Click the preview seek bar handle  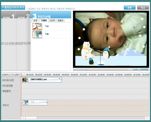point(86,69)
